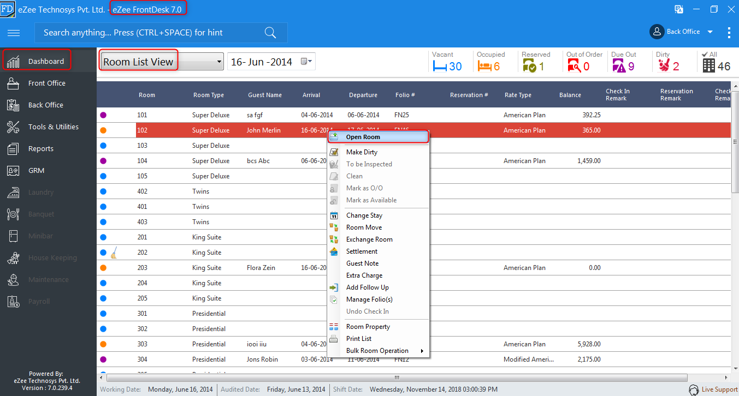Click the Occupied rooms icon

[484, 66]
